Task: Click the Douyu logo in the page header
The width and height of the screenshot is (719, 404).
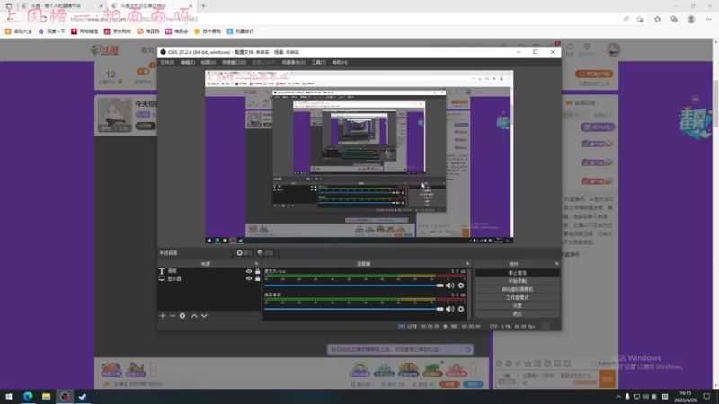Action: 106,50
